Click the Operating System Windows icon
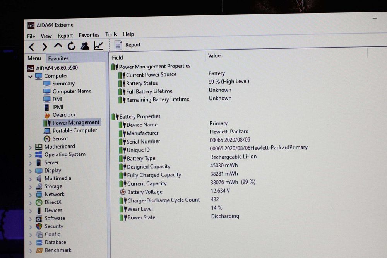Viewport: 387px width, 258px height. point(39,155)
